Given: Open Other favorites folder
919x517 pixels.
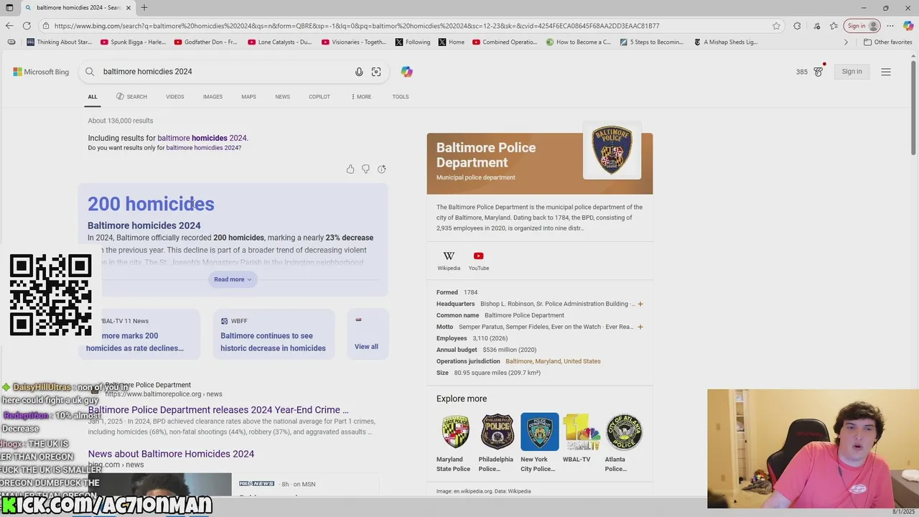Looking at the screenshot, I should pyautogui.click(x=888, y=42).
